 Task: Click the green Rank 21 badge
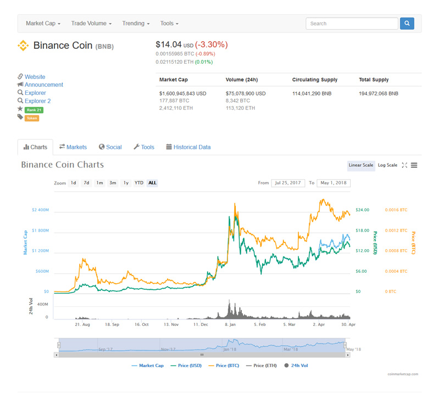(x=34, y=110)
